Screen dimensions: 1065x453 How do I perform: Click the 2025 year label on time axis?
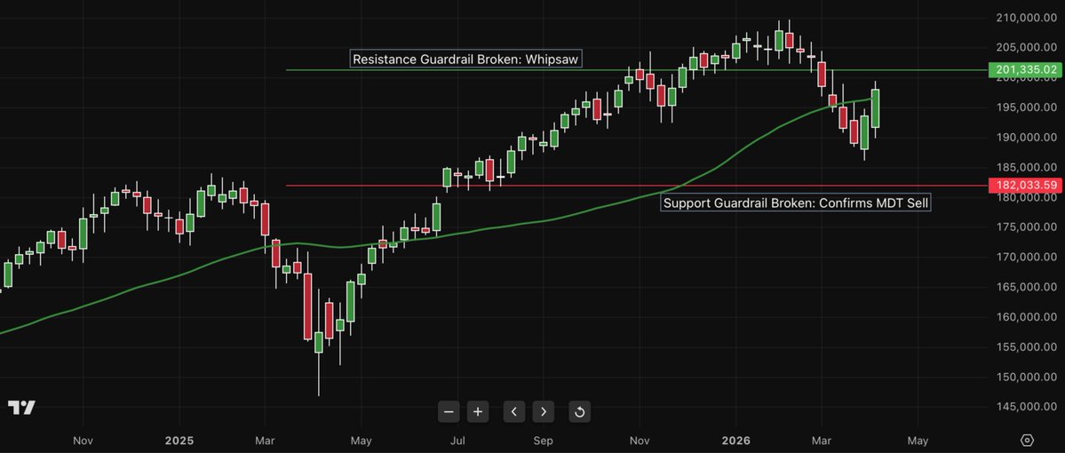[179, 440]
